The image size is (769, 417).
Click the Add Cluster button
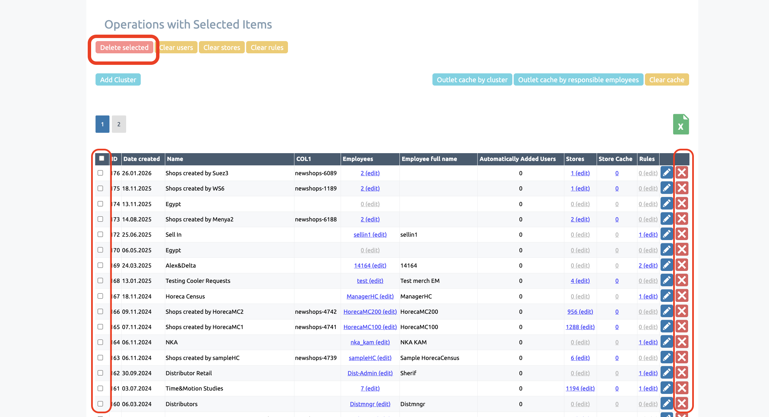pos(118,80)
